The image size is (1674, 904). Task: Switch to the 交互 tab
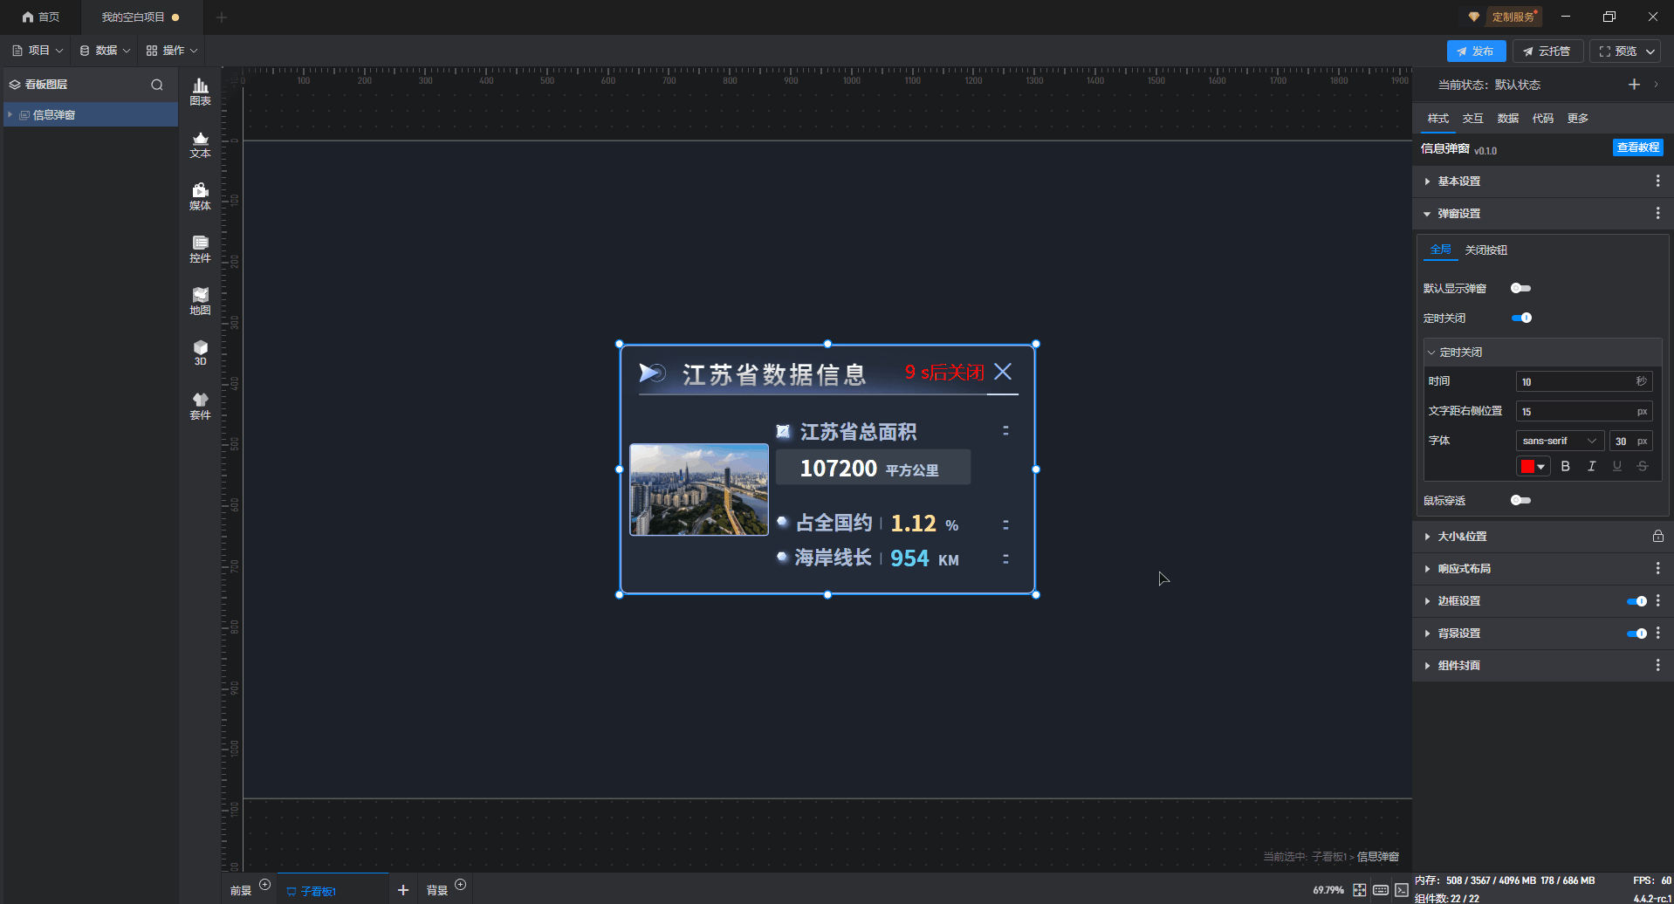(x=1472, y=119)
